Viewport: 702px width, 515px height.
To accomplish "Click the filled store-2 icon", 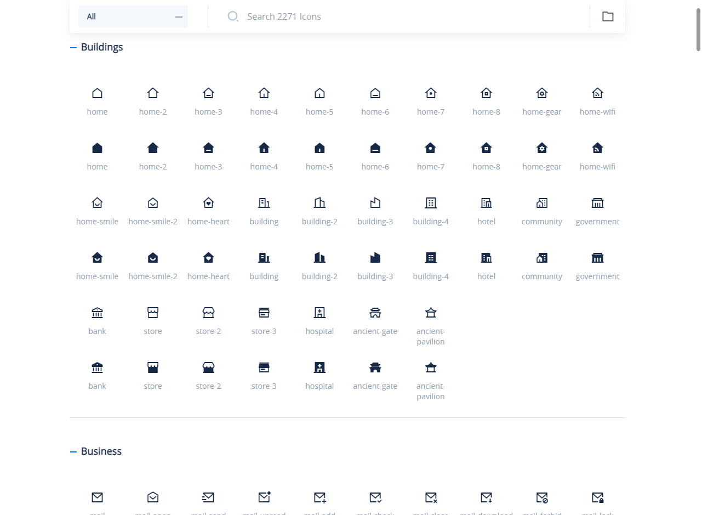I will [x=208, y=367].
